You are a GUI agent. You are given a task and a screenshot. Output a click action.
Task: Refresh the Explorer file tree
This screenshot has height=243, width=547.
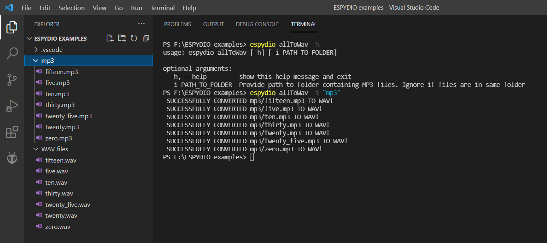134,39
